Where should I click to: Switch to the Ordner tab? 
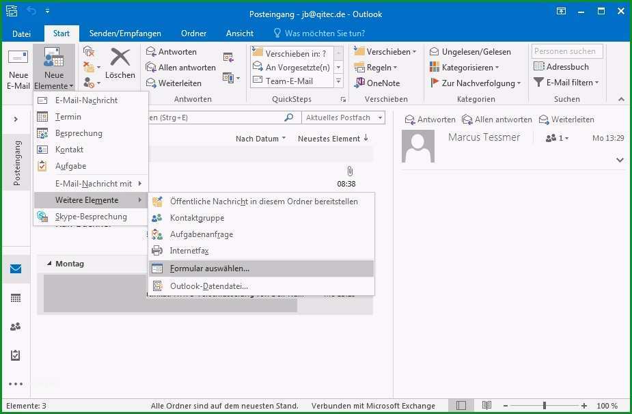(193, 33)
